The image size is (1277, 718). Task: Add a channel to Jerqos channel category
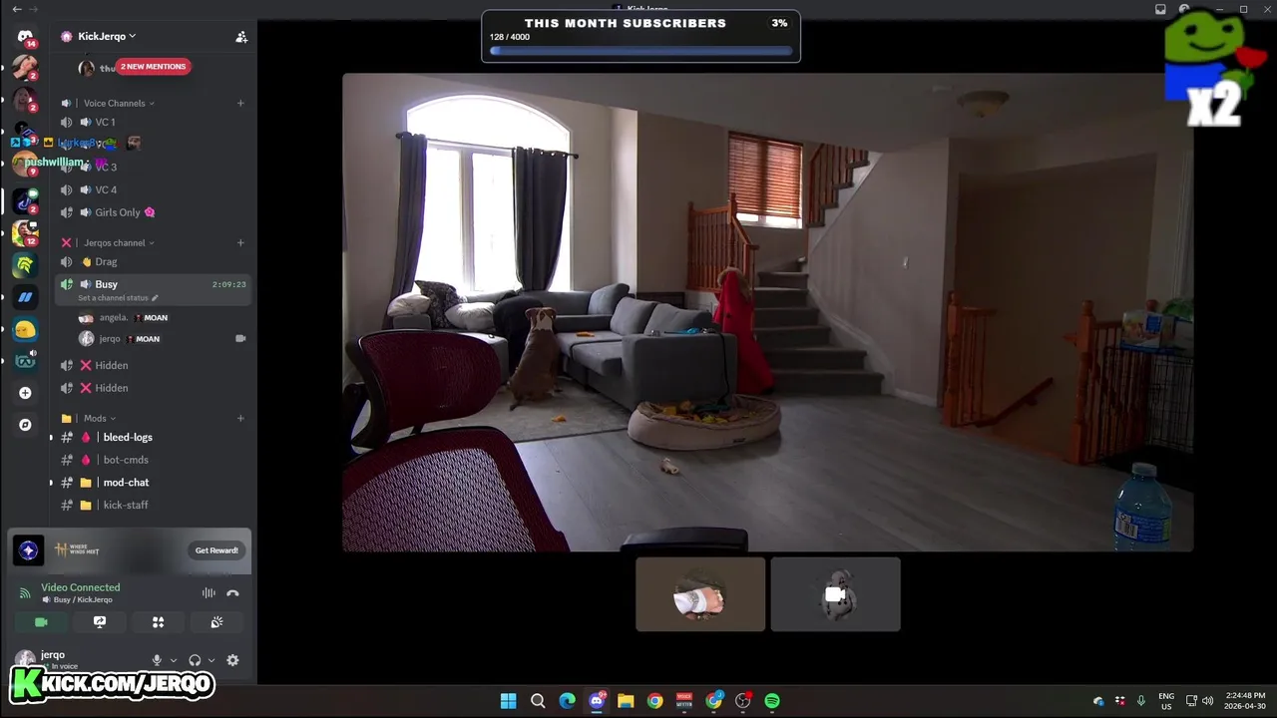(x=240, y=242)
